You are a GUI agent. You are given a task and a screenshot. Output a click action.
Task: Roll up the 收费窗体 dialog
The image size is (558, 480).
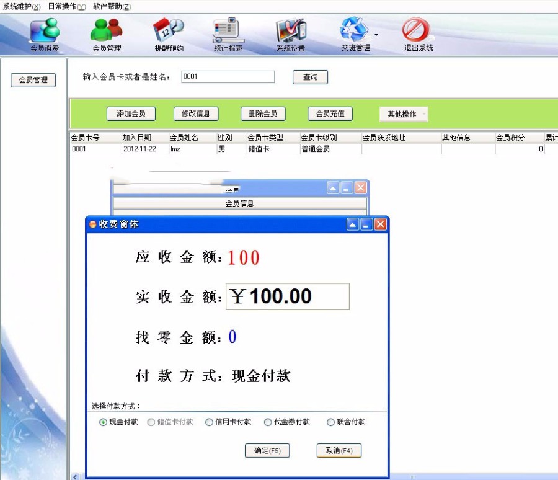click(353, 224)
